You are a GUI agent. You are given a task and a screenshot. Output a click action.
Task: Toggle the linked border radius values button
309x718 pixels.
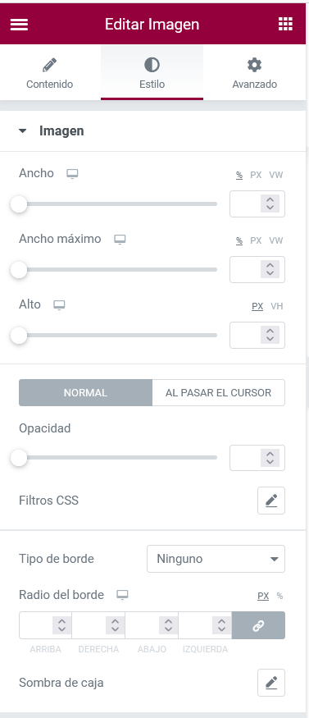(258, 625)
